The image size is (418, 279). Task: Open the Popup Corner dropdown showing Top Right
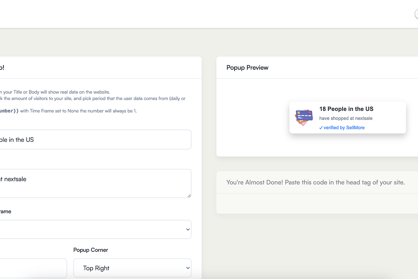pos(132,268)
